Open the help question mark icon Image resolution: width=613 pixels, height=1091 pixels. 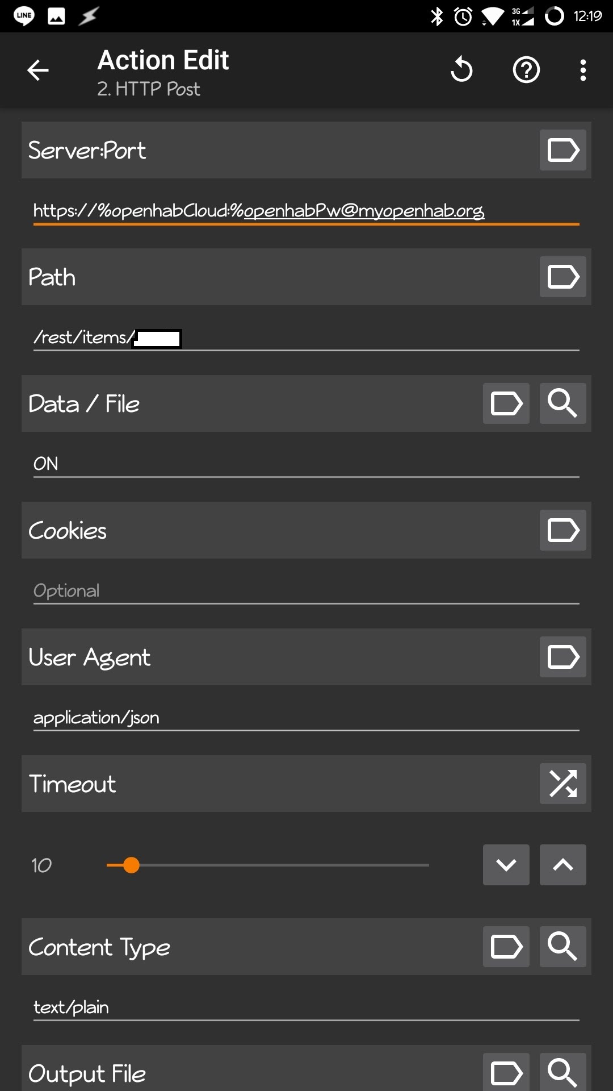click(526, 70)
